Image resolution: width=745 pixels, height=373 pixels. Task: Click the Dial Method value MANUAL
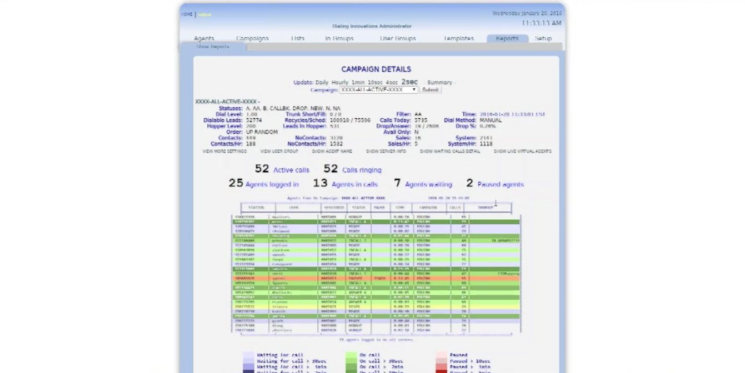click(x=491, y=120)
